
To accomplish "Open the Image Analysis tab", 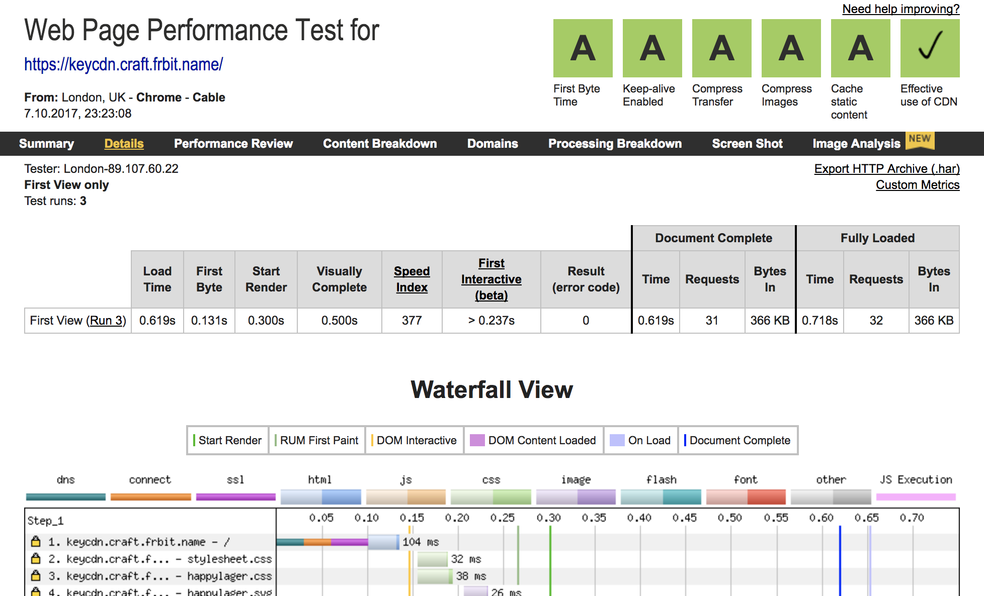I will [856, 144].
